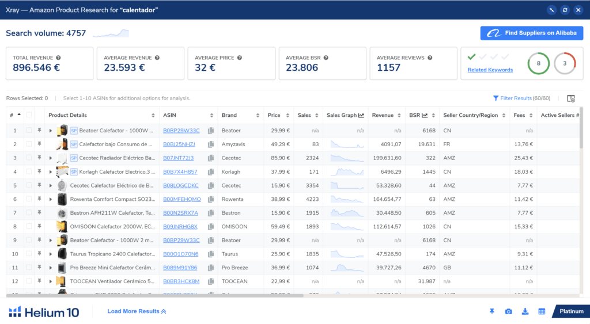Viewport: 590px width, 324px height.
Task: Toggle select-all checkbox in table header
Action: [x=29, y=115]
